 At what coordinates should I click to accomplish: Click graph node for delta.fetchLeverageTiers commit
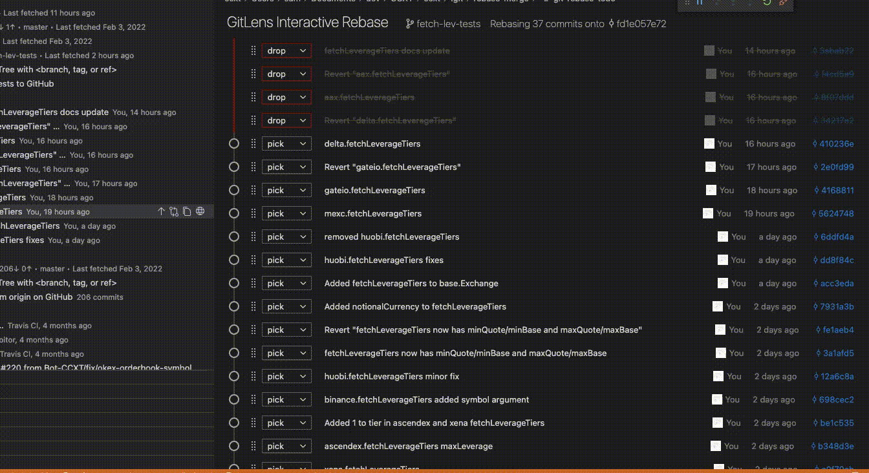click(x=234, y=143)
